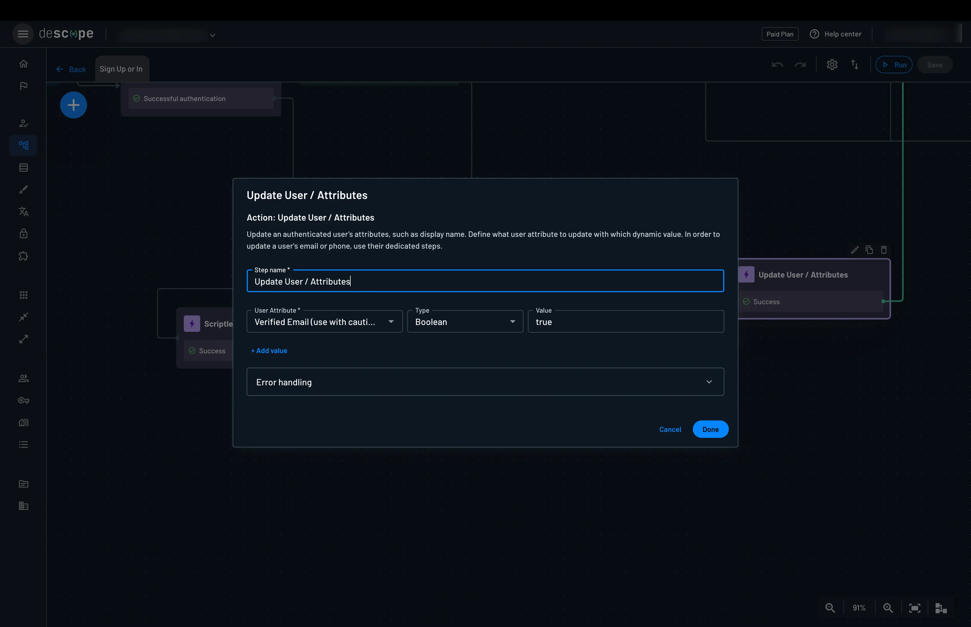Screen dimensions: 971x627
Task: Open flow settings gear
Action: [x=832, y=65]
